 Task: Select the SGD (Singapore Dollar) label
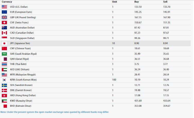21,38
